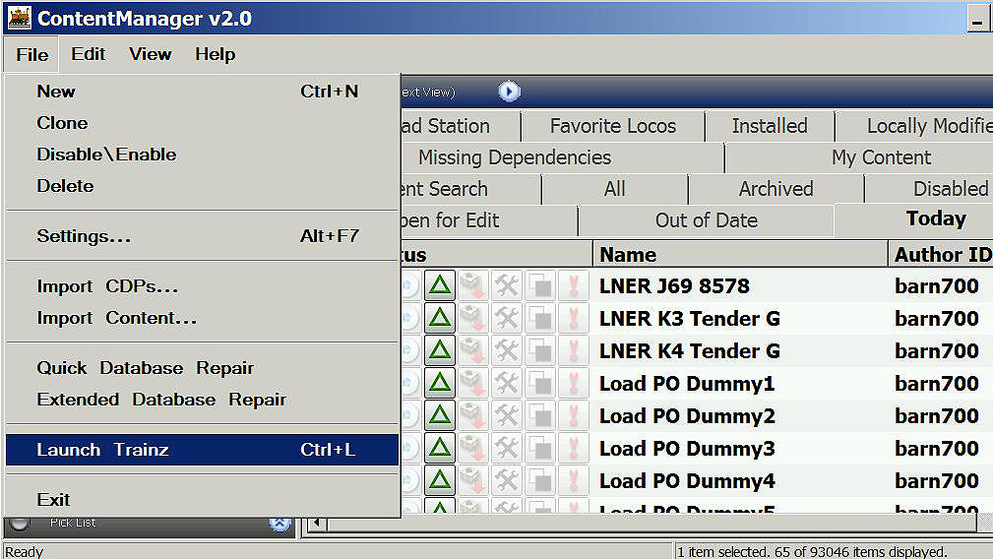Click overlapping squares icon for Load PO Dummy2
The width and height of the screenshot is (993, 559).
pyautogui.click(x=540, y=416)
